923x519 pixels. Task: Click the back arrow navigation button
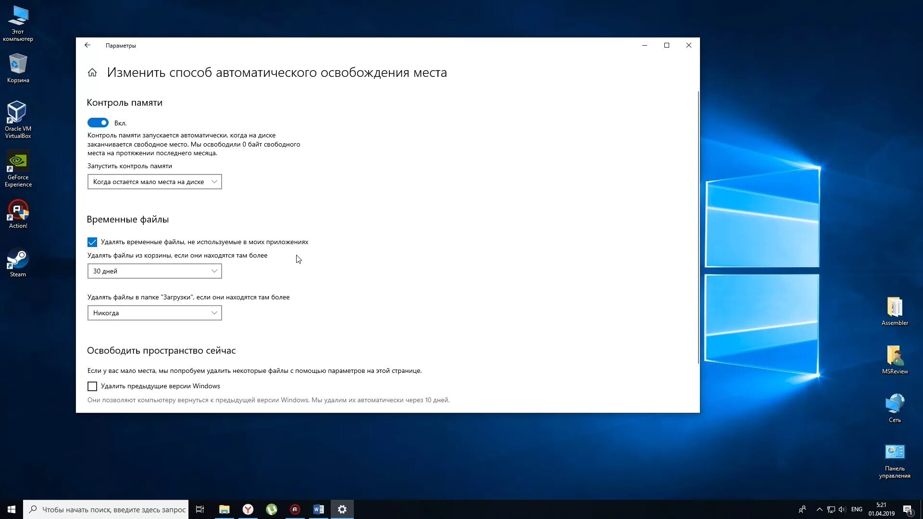tap(87, 45)
